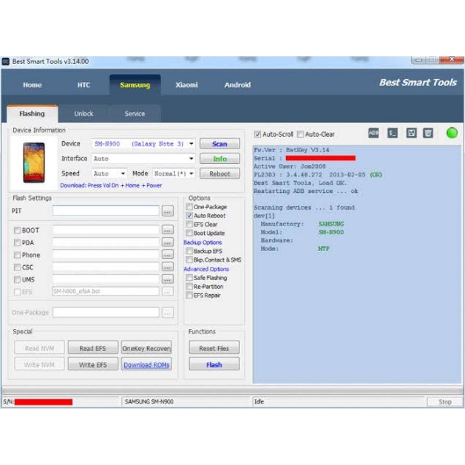Click the Info button
The image size is (465, 465).
pyautogui.click(x=220, y=159)
